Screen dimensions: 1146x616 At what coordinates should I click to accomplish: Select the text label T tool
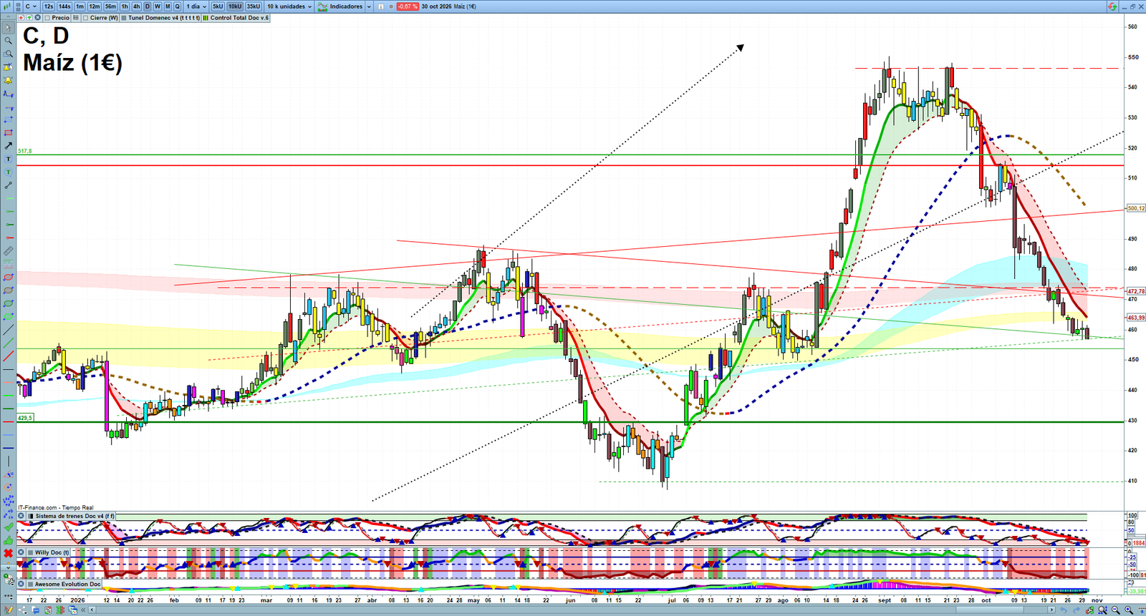point(9,159)
